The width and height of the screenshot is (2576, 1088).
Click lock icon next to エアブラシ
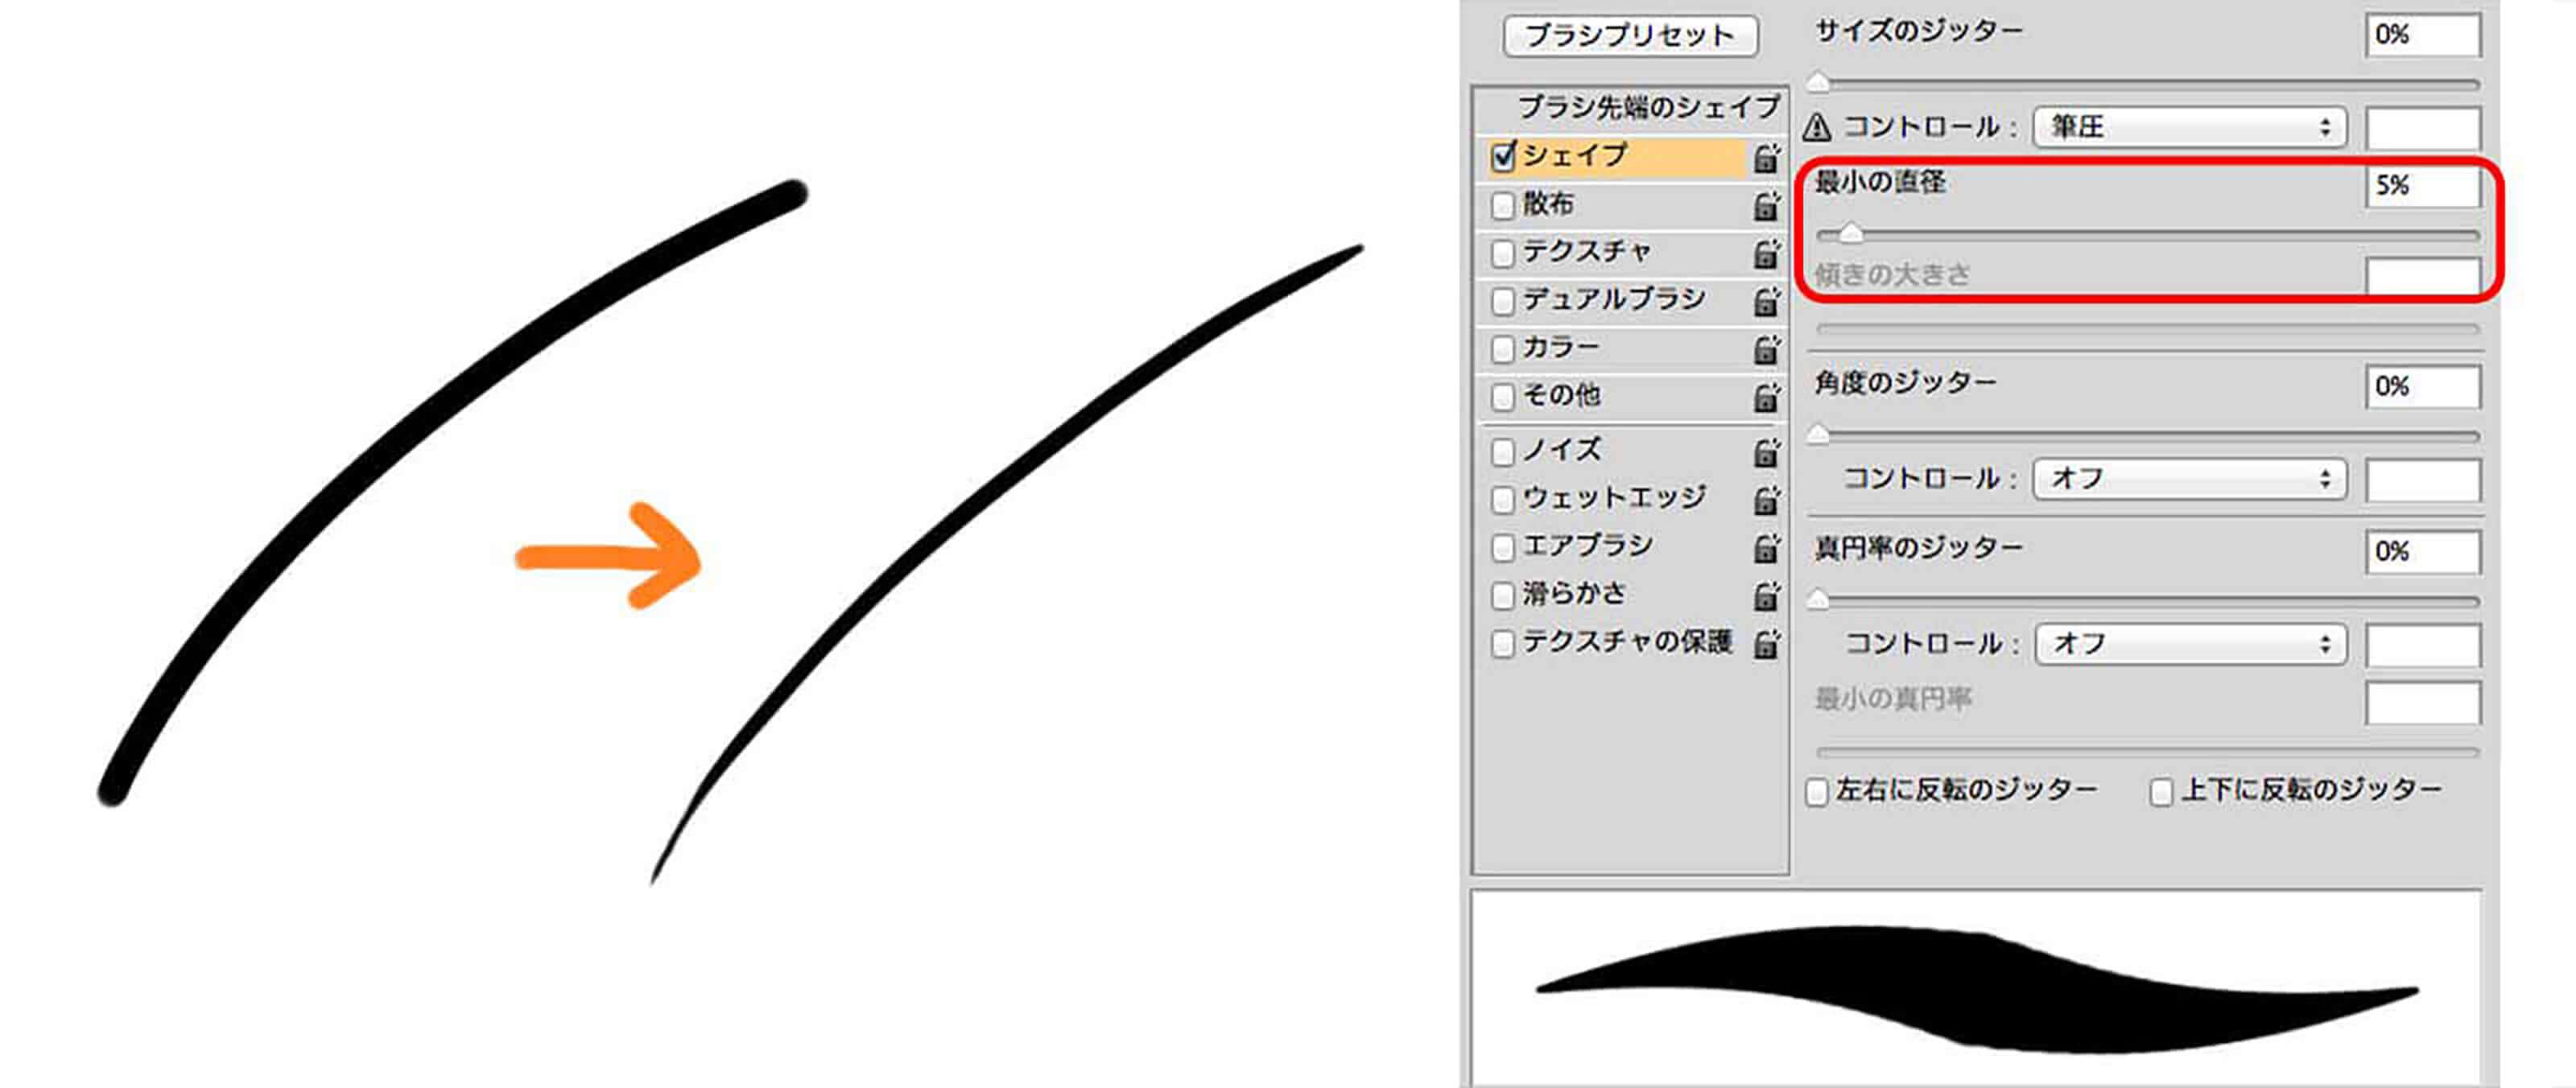coord(1766,548)
